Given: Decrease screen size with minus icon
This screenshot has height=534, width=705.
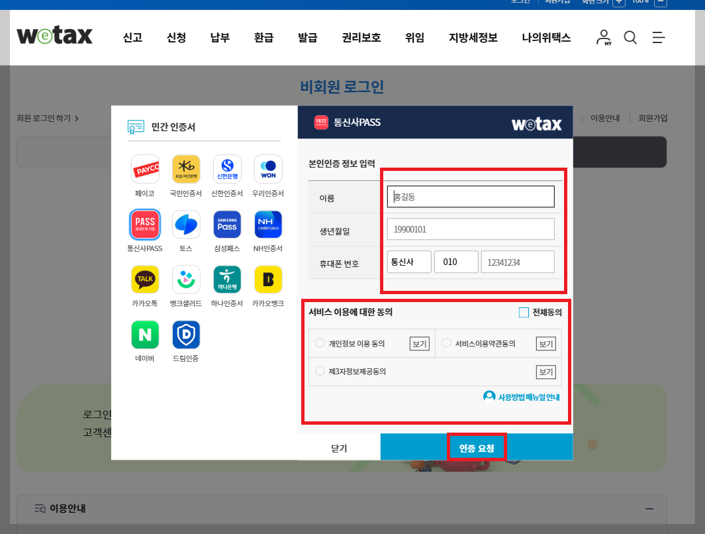Looking at the screenshot, I should point(660,2).
